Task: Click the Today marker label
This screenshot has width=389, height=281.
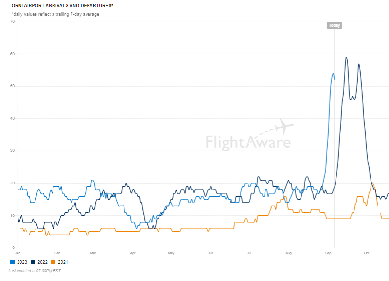Action: [334, 25]
